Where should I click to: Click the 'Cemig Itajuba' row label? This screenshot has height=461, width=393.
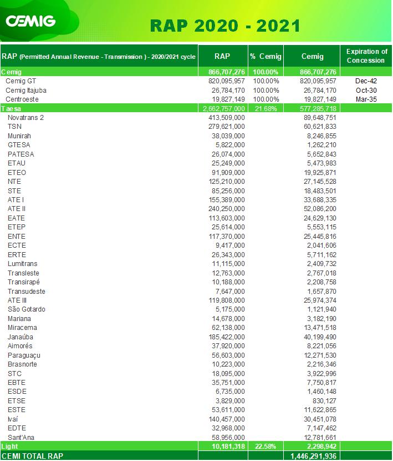point(26,91)
